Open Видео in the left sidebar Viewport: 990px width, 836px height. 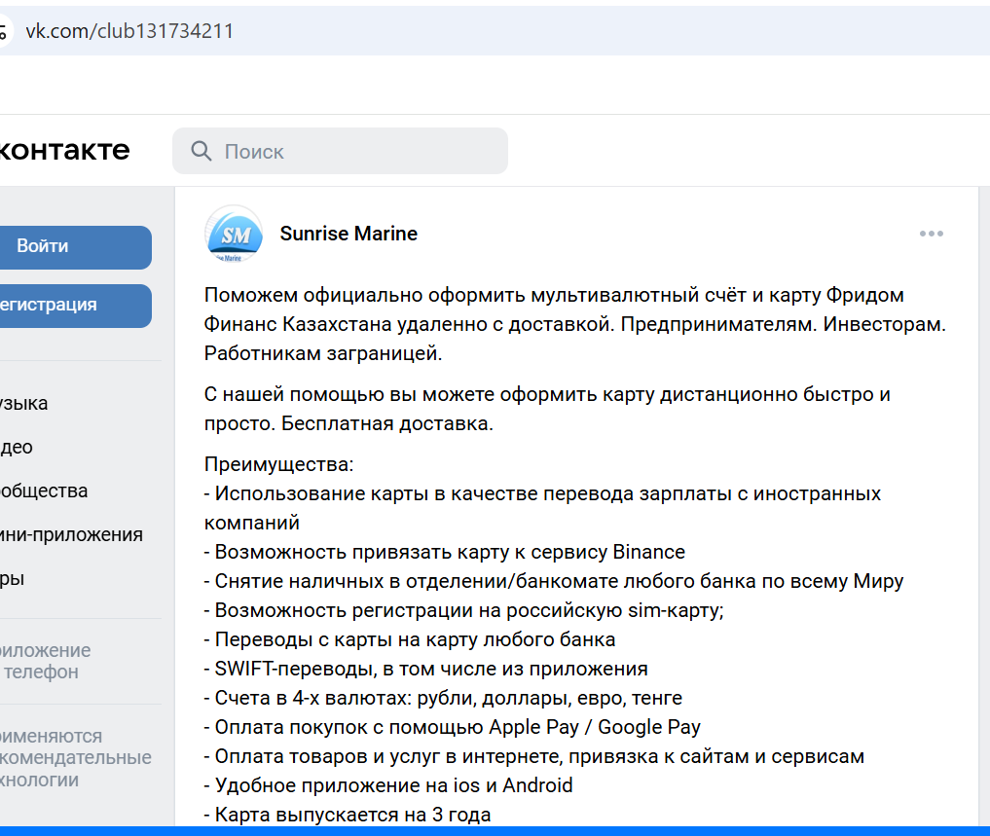pyautogui.click(x=17, y=447)
